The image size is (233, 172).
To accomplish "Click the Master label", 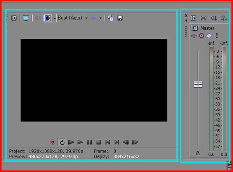I will [207, 28].
